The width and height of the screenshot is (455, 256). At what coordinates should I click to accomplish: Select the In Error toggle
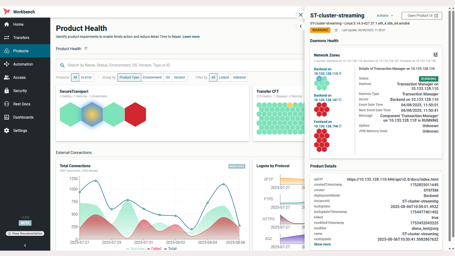[x=86, y=78]
